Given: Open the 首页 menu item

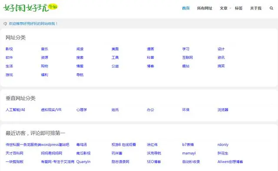Looking at the screenshot, I should (x=186, y=8).
